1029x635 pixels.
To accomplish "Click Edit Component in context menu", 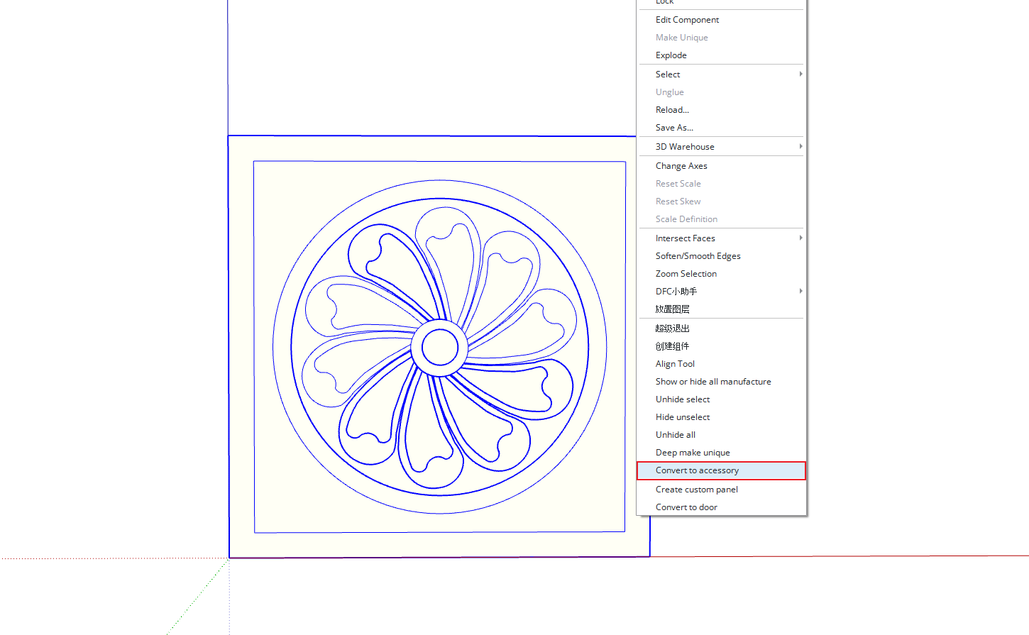I will pos(687,20).
